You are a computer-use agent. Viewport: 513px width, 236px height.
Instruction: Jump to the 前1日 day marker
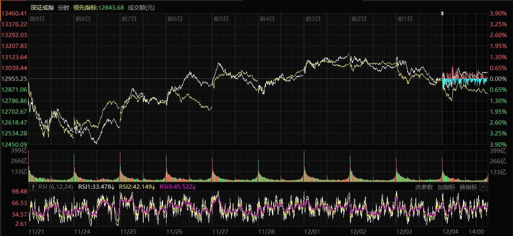coord(405,19)
